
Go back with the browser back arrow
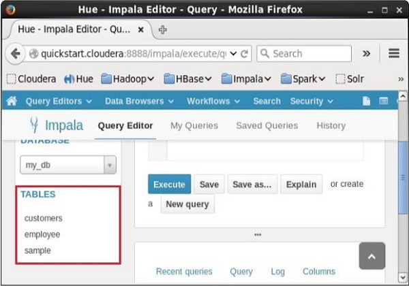tap(16, 54)
